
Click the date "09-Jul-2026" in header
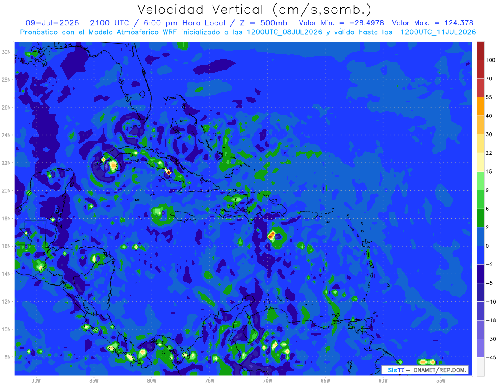(52, 23)
